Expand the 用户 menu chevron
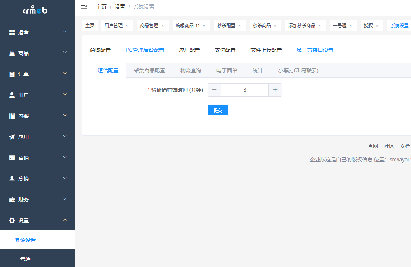 [65, 94]
